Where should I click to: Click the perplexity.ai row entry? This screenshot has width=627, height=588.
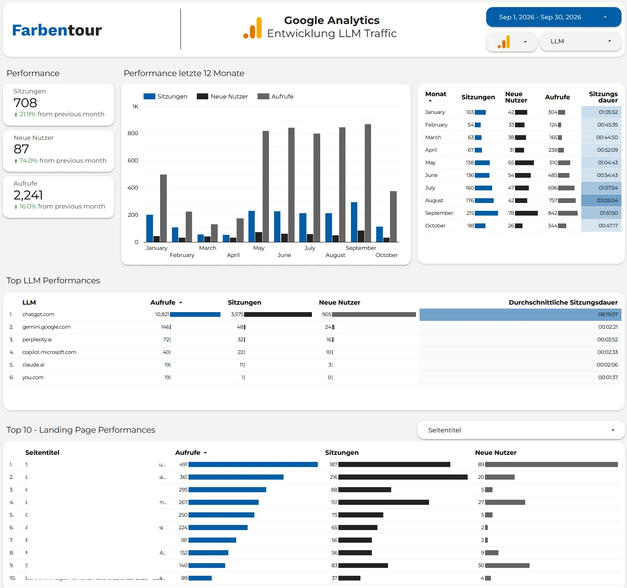point(37,340)
